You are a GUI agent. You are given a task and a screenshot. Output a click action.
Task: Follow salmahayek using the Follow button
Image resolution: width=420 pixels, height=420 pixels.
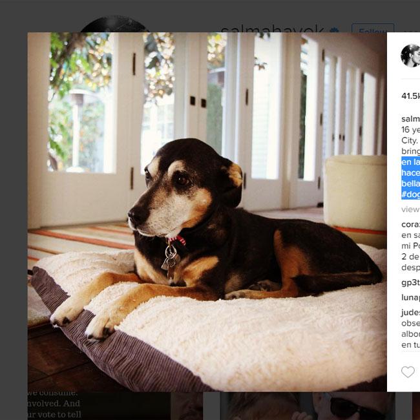pyautogui.click(x=373, y=28)
